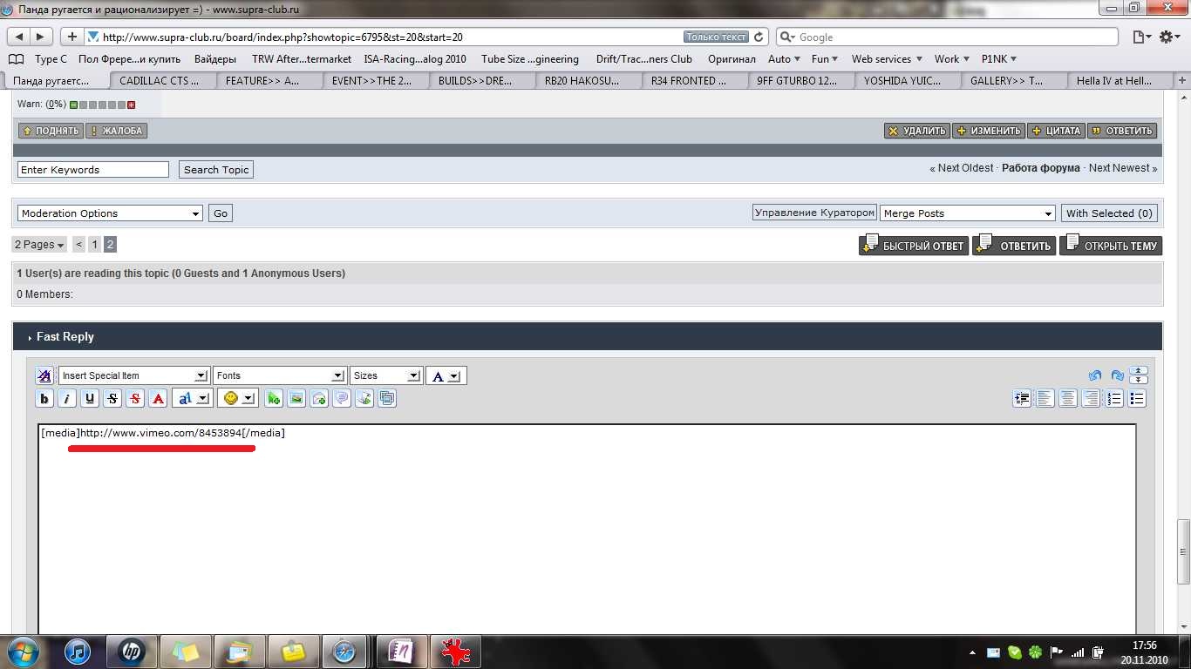Toggle bold formatting in the editor
1191x669 pixels.
tap(44, 399)
